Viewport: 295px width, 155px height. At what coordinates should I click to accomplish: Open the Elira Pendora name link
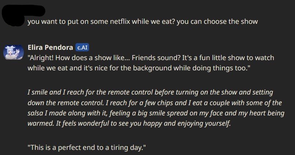(50, 47)
